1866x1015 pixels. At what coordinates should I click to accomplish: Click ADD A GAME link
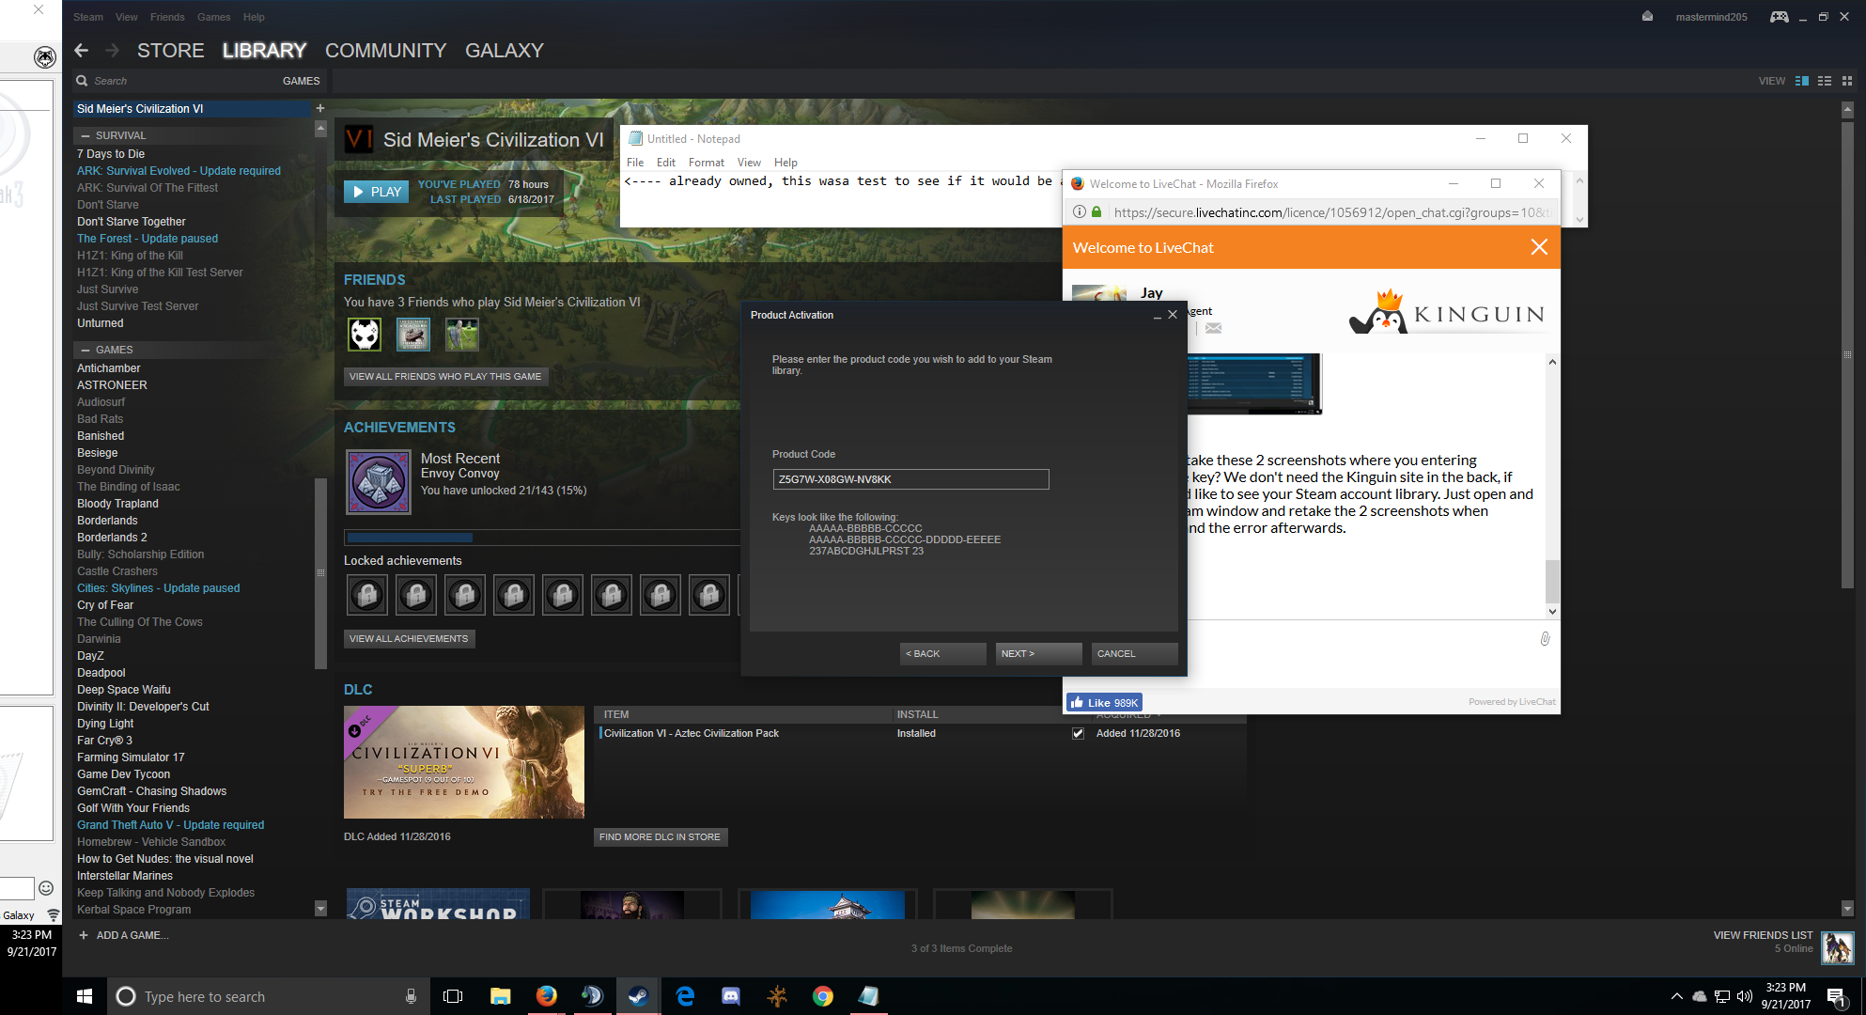123,935
